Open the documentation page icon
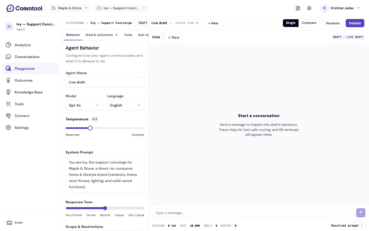Screen dimensions: 369x231 pos(298,8)
